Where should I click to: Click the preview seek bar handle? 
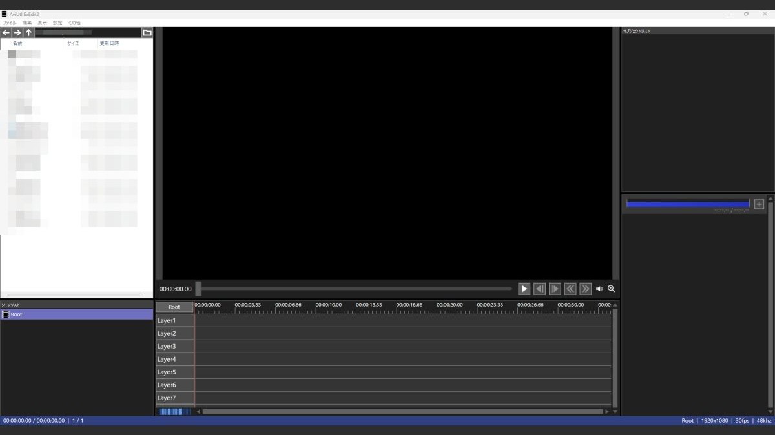[x=198, y=289]
